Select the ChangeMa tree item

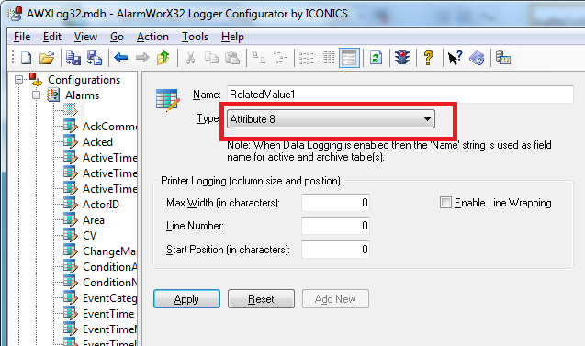point(109,251)
